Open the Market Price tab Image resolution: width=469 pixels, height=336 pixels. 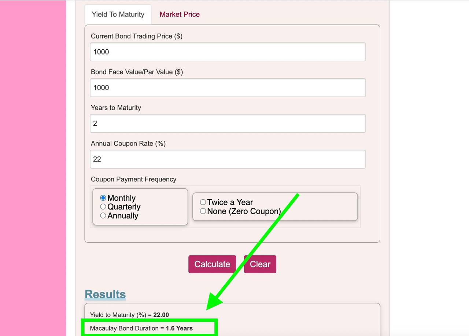point(180,15)
